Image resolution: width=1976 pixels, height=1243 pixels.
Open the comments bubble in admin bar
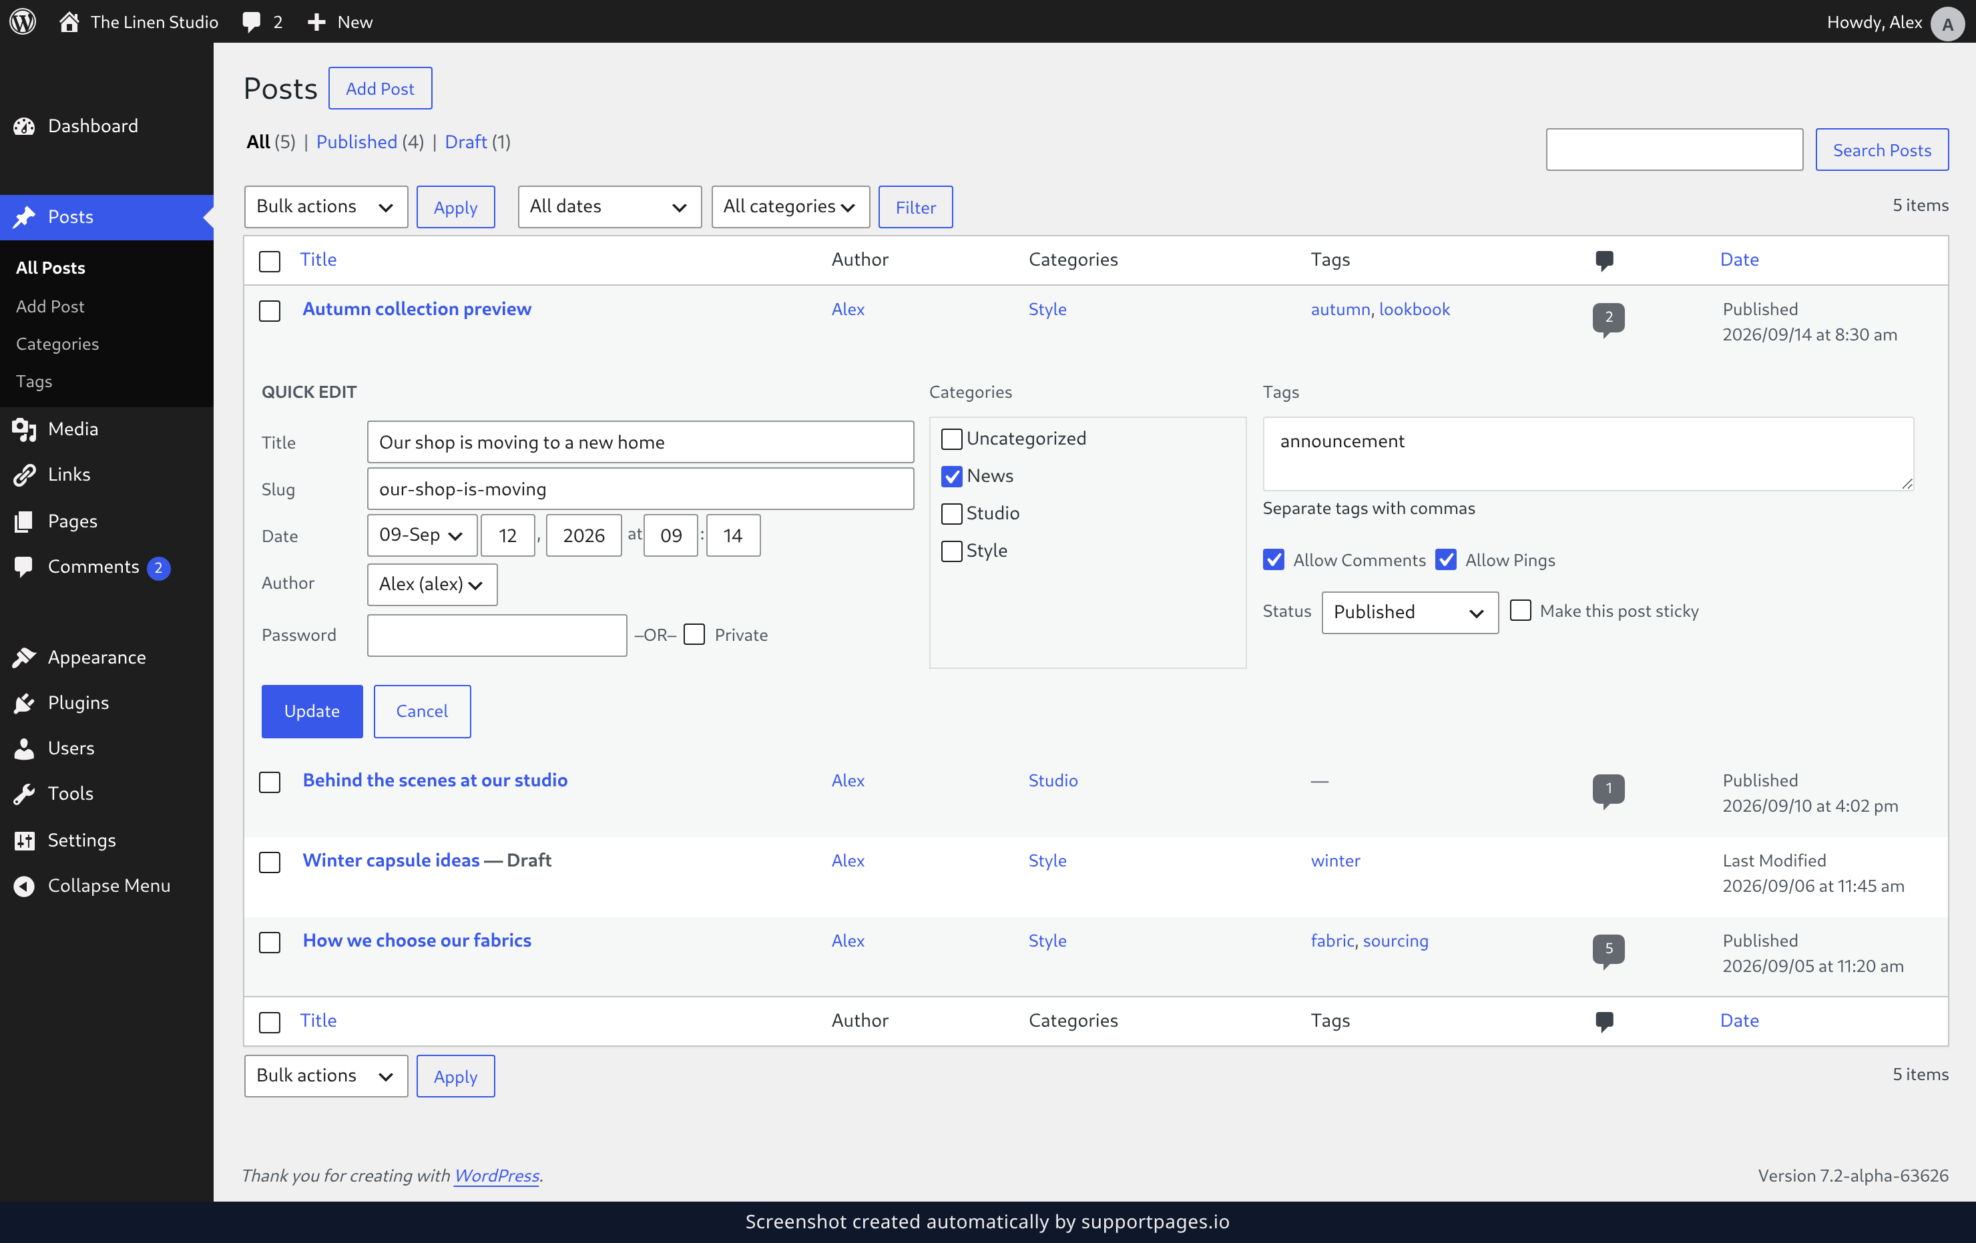251,22
